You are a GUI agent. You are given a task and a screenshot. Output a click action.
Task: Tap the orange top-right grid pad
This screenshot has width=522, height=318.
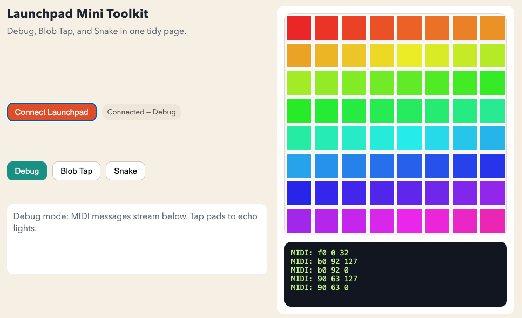(492, 28)
